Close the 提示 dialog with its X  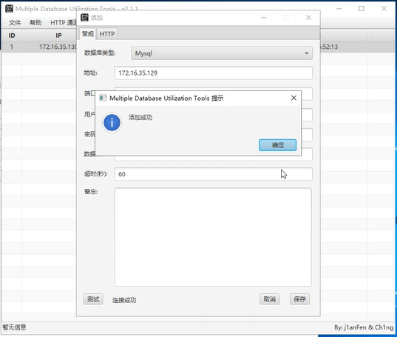pyautogui.click(x=293, y=98)
